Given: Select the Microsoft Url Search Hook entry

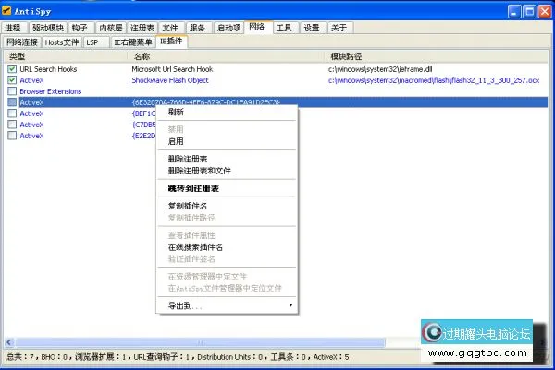Looking at the screenshot, I should pyautogui.click(x=172, y=69).
